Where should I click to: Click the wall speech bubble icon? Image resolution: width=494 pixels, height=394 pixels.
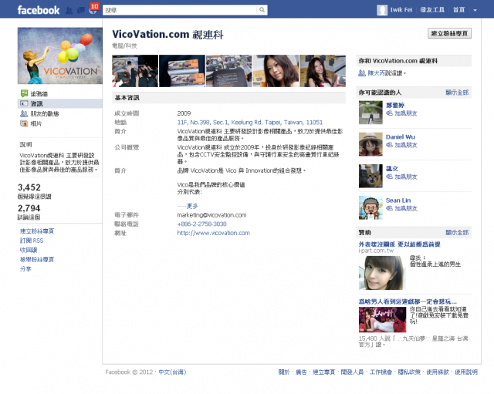24,93
